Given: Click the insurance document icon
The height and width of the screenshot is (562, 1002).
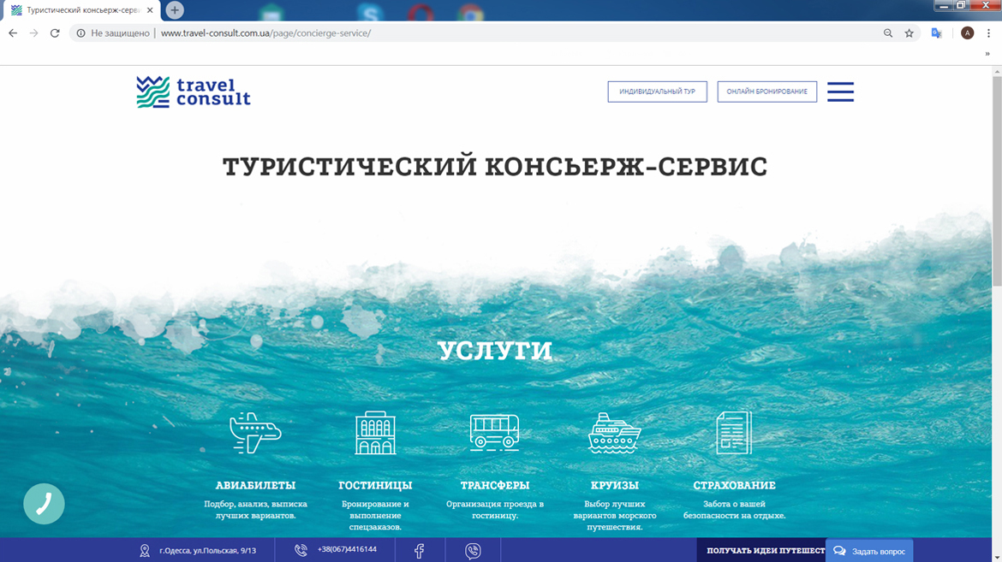Looking at the screenshot, I should tap(734, 432).
